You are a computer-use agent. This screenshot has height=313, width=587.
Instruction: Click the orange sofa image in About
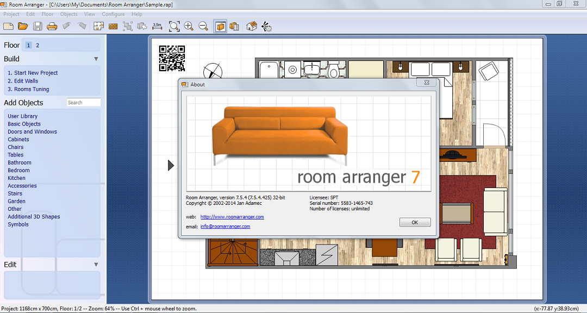[280, 135]
